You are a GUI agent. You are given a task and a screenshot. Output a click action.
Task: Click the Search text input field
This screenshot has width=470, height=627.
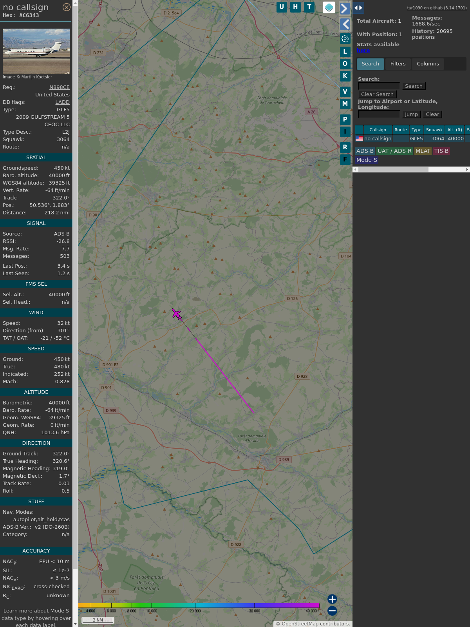coord(379,86)
